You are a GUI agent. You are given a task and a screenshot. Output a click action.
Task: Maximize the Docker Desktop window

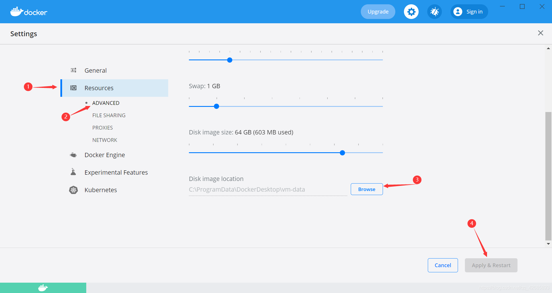(522, 6)
